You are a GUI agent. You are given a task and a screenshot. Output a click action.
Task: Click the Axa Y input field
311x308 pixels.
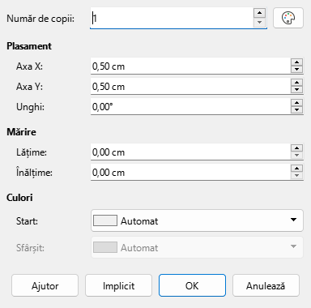(190, 87)
